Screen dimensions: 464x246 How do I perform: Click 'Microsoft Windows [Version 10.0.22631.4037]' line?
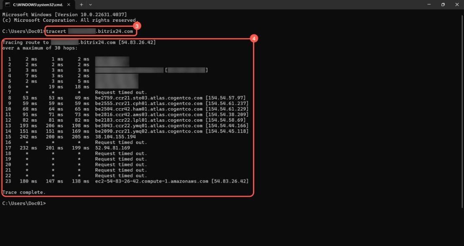64,15
